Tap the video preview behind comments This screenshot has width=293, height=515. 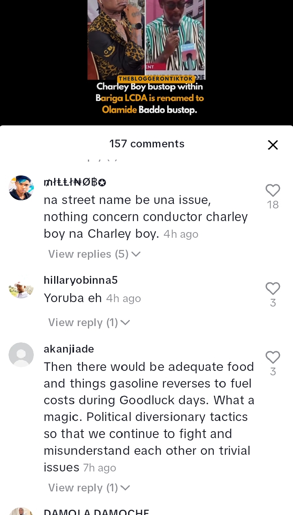(146, 40)
